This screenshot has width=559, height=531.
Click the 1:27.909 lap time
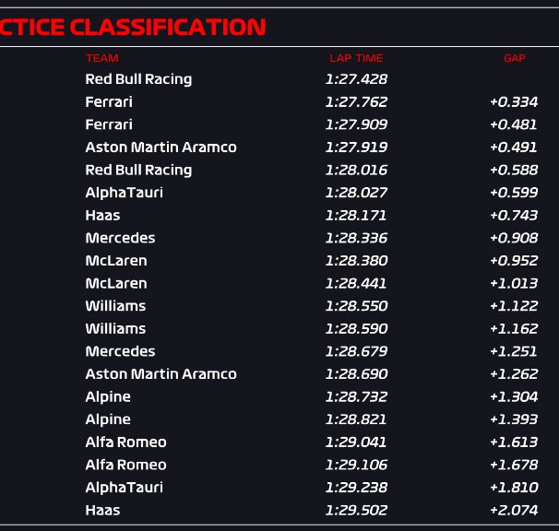point(356,124)
